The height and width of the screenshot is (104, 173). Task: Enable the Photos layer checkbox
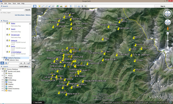(x=4, y=76)
